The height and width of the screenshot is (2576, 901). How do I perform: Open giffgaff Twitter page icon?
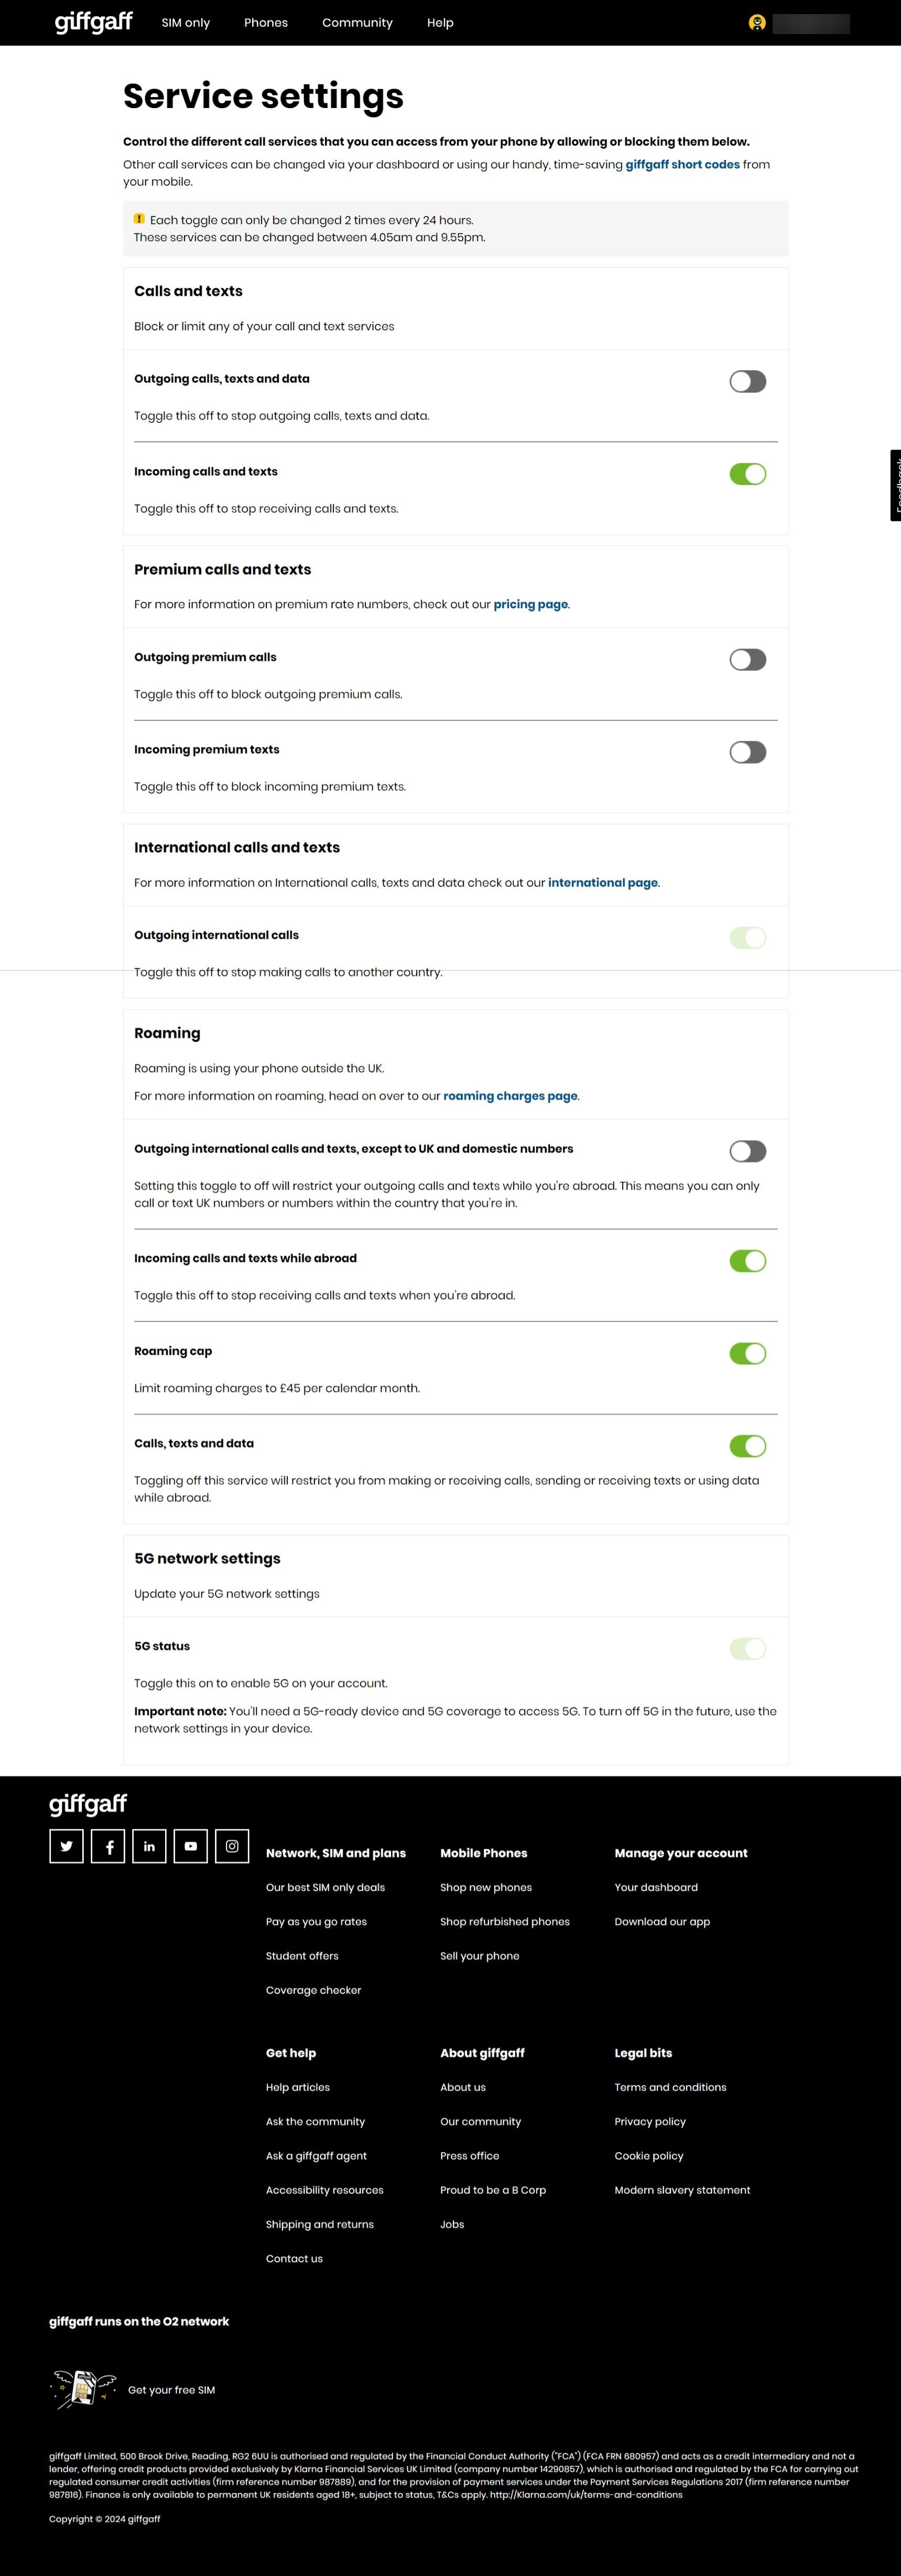(66, 1846)
